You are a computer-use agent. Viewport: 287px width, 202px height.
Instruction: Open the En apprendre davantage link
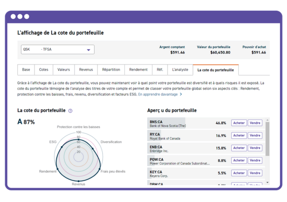click(158, 94)
